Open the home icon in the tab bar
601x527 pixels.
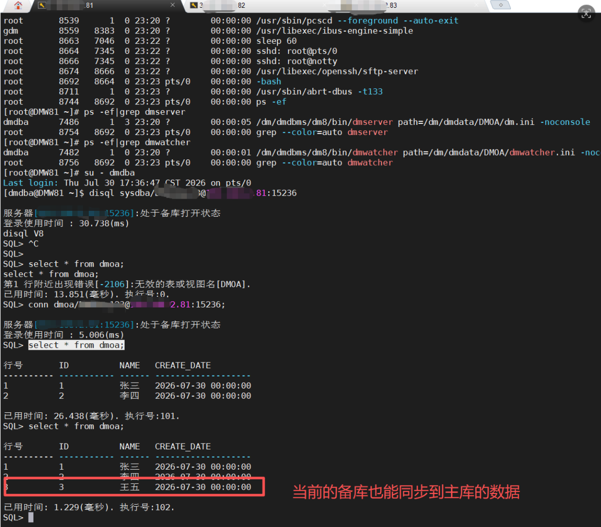tap(18, 5)
